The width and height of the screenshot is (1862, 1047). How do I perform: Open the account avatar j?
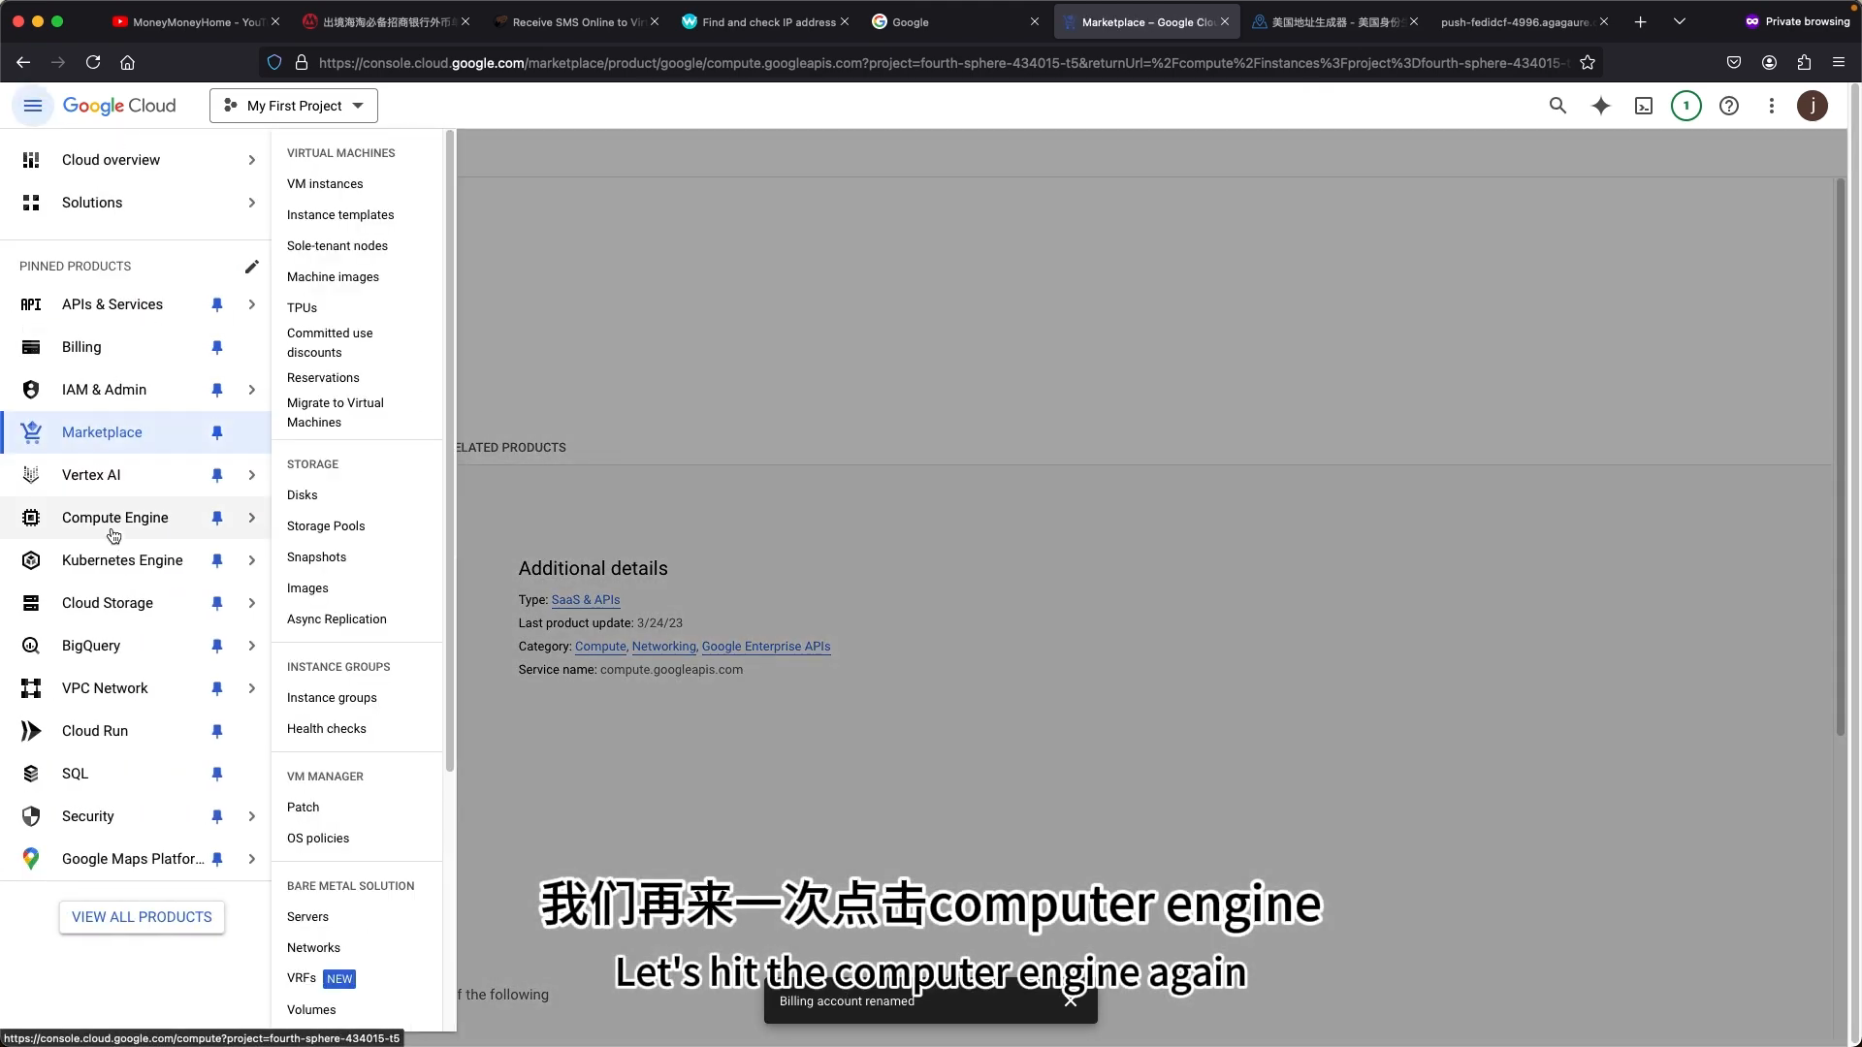pos(1813,106)
